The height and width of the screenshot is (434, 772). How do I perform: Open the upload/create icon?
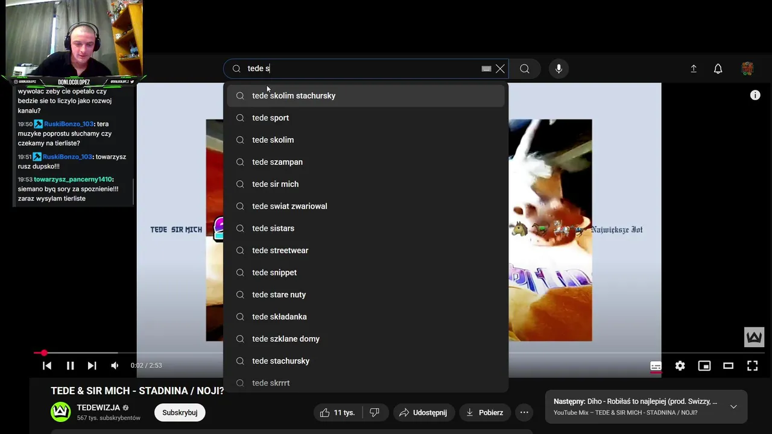point(694,69)
